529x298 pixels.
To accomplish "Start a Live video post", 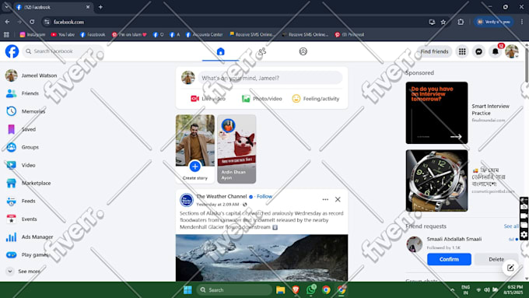I will pyautogui.click(x=208, y=99).
